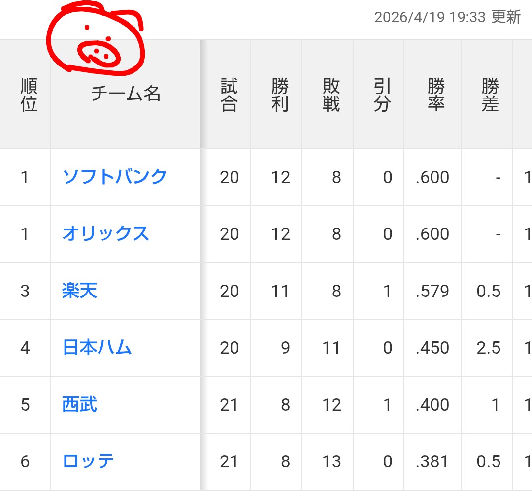This screenshot has width=532, height=491.
Task: Click the 勝率 column header
Action: point(436,95)
